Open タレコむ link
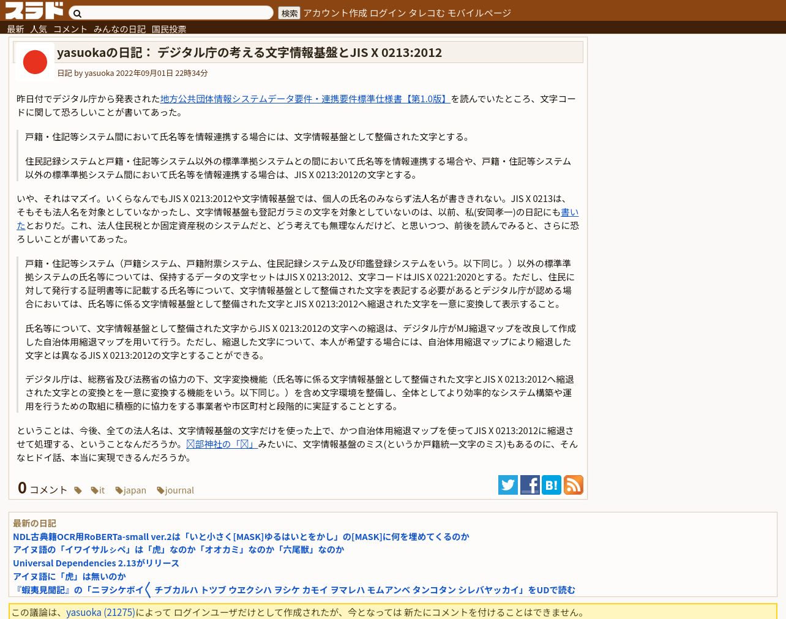 click(427, 13)
